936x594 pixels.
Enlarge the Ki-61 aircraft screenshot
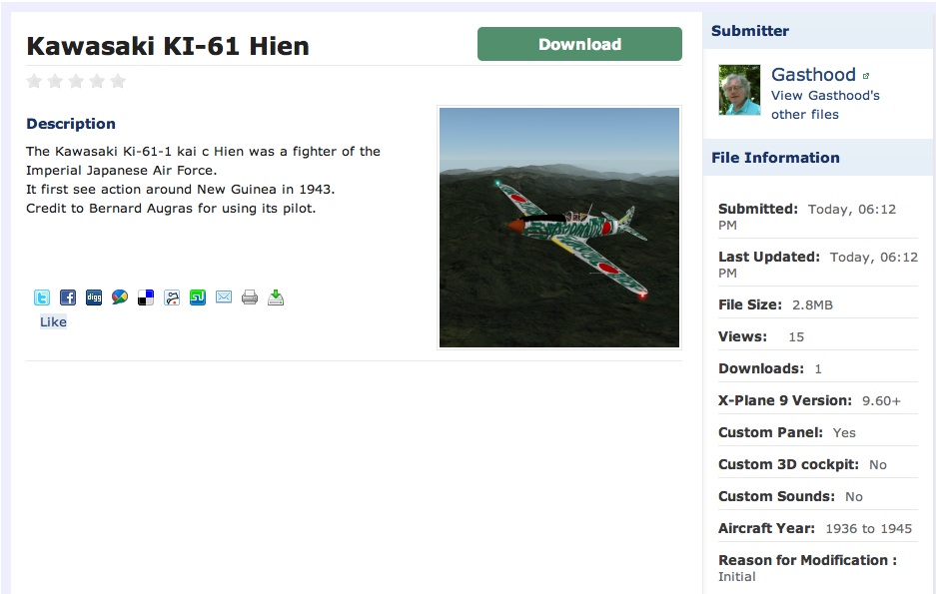coord(559,228)
